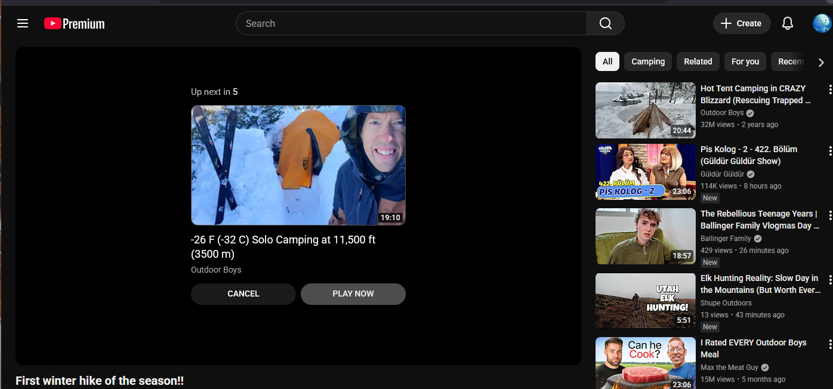This screenshot has width=833, height=389.
Task: Click Shupe Outdoors channel name
Action: [726, 303]
